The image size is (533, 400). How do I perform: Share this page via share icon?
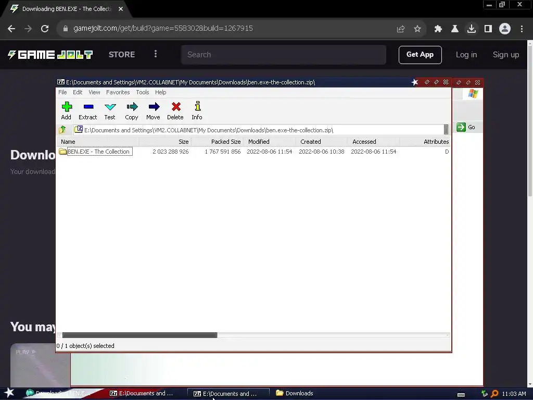coord(401,29)
